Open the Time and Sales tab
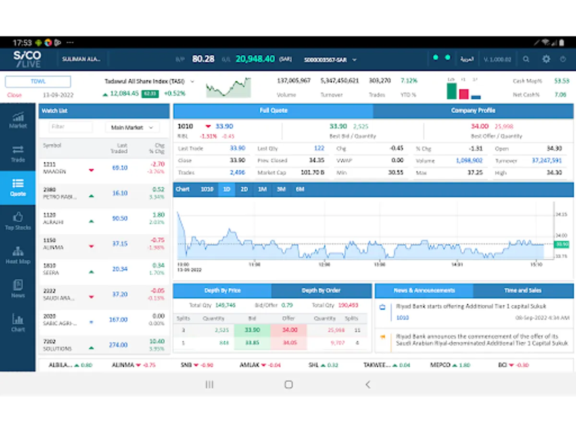This screenshot has height=432, width=576. (523, 291)
